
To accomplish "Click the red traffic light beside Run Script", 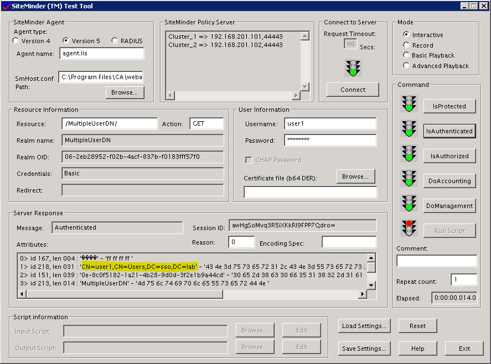I will [409, 228].
